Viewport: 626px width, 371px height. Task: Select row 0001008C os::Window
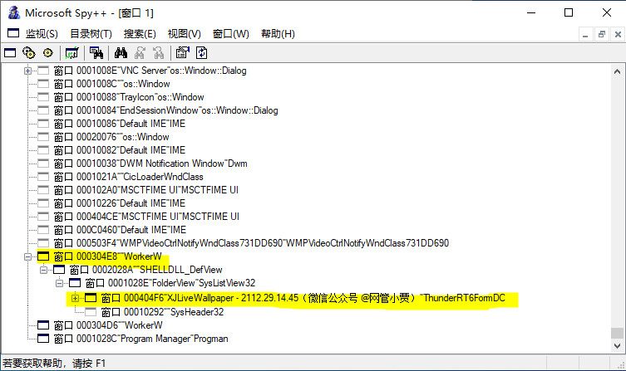111,84
